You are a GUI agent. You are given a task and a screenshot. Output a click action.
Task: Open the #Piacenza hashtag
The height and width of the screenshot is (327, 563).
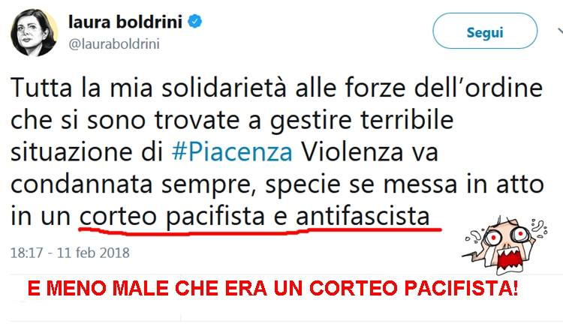click(x=232, y=151)
